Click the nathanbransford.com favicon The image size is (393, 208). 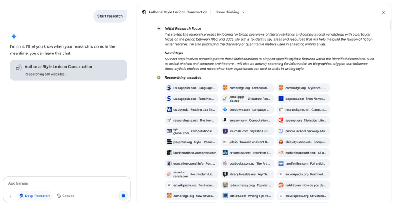(281, 153)
